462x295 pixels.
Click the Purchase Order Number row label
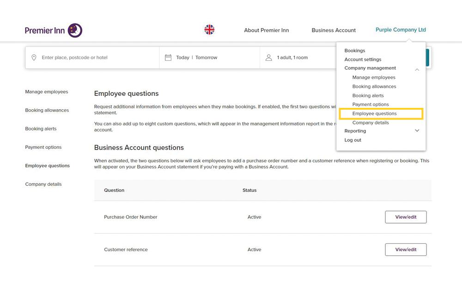pyautogui.click(x=131, y=217)
